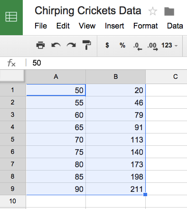Star the Chirping Crickets Data document
This screenshot has height=209, width=187.
[153, 11]
